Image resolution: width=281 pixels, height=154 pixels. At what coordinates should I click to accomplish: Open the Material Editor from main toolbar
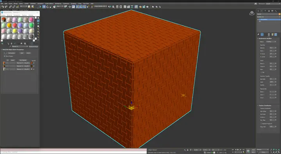(x=136, y=7)
